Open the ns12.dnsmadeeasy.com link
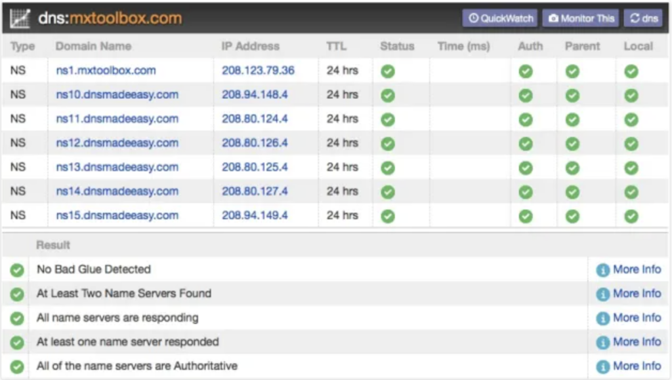Image resolution: width=672 pixels, height=380 pixels. click(x=117, y=143)
